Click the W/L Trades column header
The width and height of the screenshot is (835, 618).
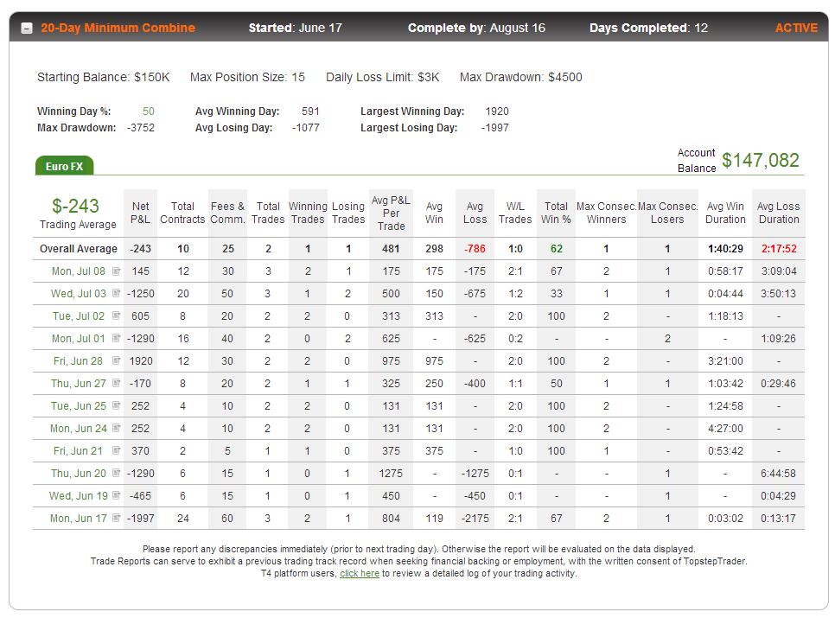click(x=515, y=213)
